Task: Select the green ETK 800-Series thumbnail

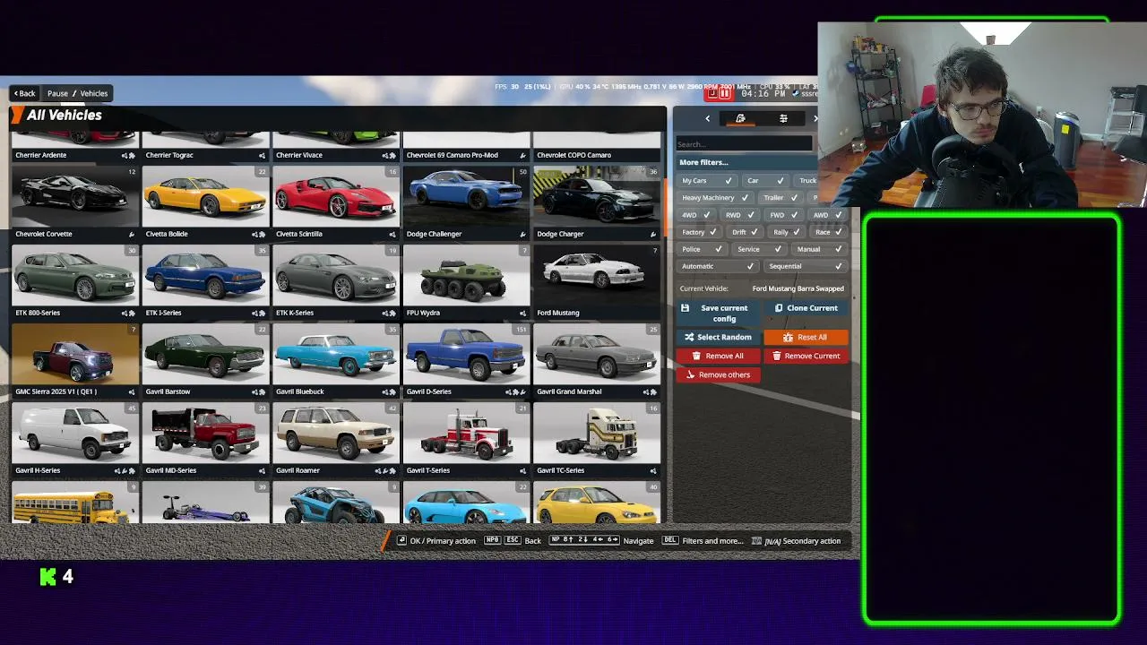Action: (x=75, y=276)
